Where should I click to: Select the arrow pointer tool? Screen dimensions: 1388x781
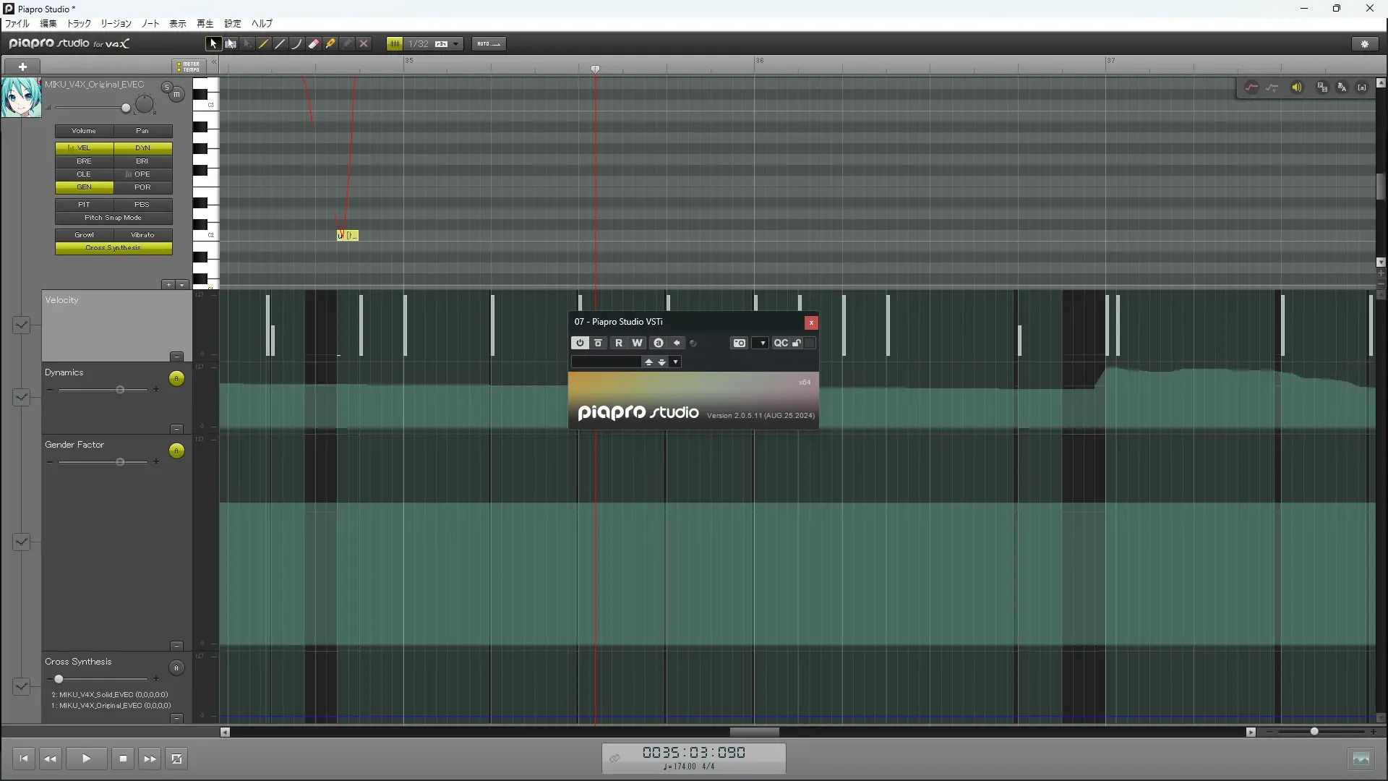(213, 44)
